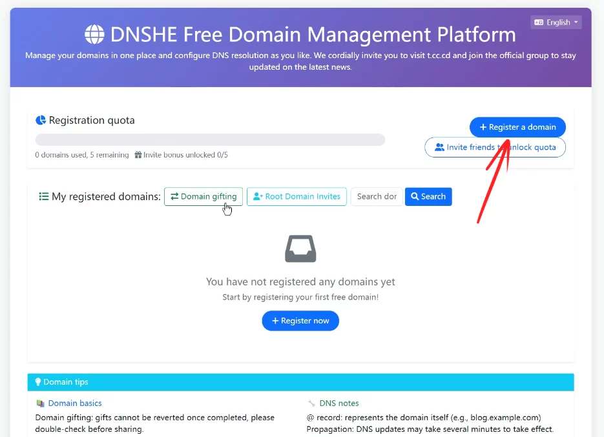Click the registration quota progress bar

(x=210, y=139)
